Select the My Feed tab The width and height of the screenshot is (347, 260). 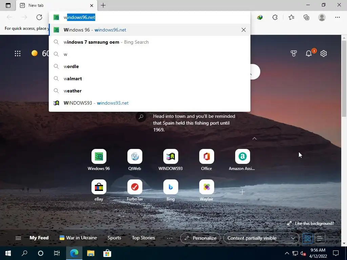point(39,238)
